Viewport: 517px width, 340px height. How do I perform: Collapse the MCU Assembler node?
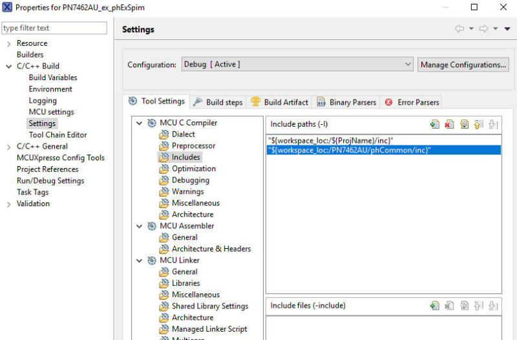140,226
